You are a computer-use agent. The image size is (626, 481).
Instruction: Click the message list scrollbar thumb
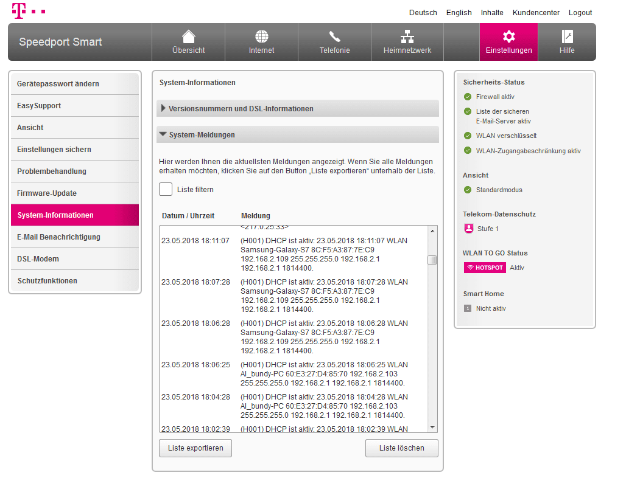click(x=432, y=260)
